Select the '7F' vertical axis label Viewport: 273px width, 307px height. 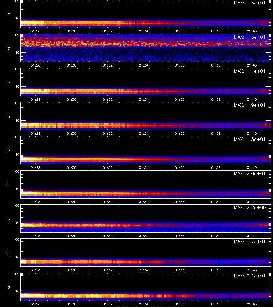click(9, 218)
